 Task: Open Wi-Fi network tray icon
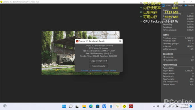pos(170,106)
